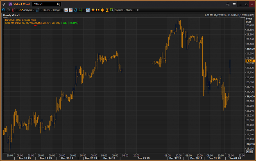Screen dimensions: 256x161
Task: Toggle the Auto scale button
Action: 249,152
